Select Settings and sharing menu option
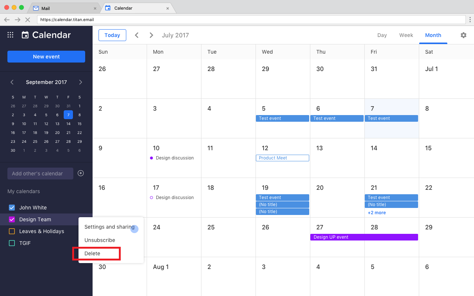The width and height of the screenshot is (474, 296). point(111,227)
